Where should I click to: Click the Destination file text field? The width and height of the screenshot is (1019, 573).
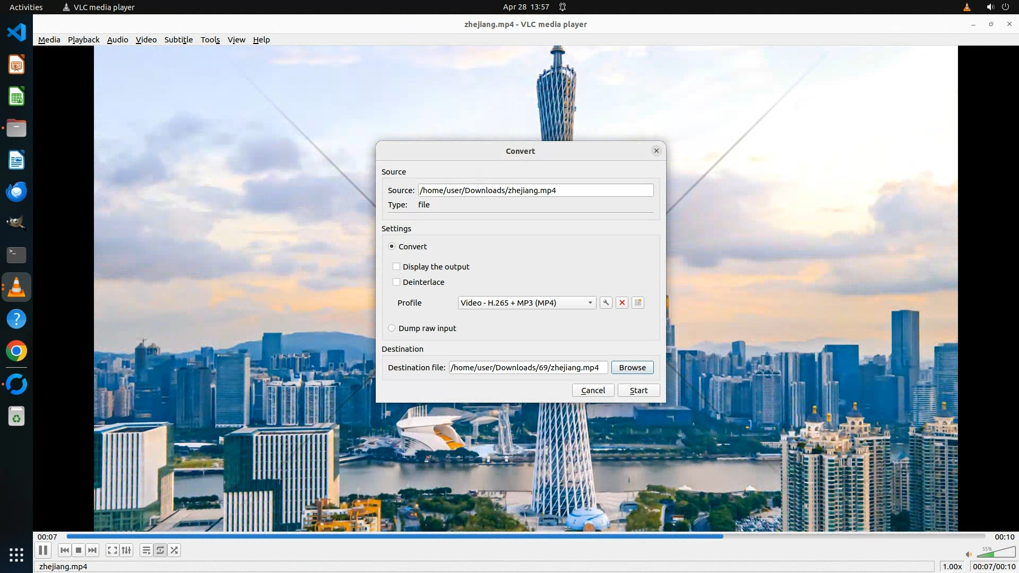[x=528, y=367]
